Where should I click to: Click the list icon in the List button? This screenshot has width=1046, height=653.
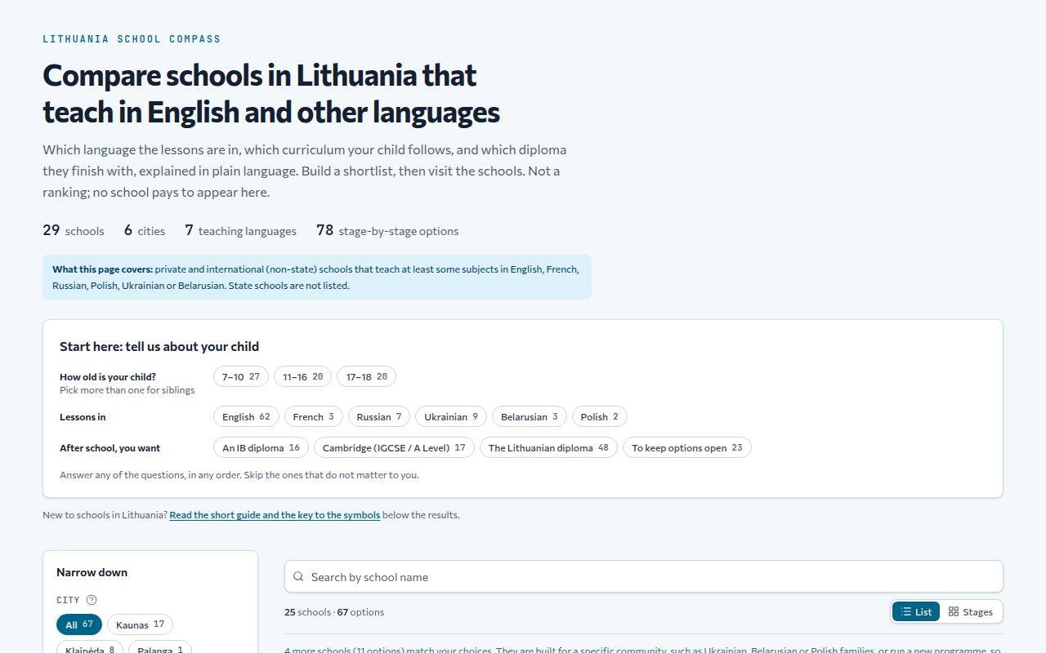pos(906,611)
